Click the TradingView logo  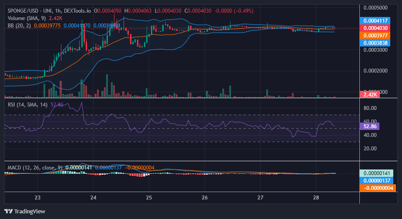(25, 211)
